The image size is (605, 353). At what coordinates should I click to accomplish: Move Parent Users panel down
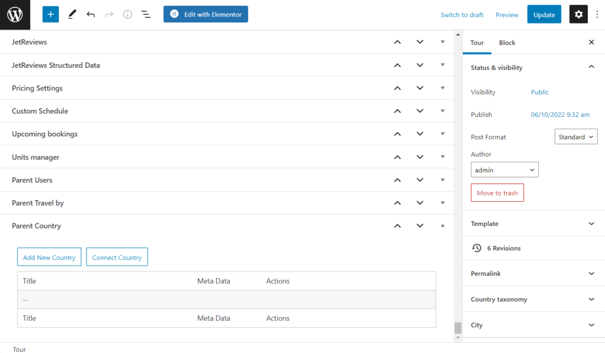click(x=420, y=180)
